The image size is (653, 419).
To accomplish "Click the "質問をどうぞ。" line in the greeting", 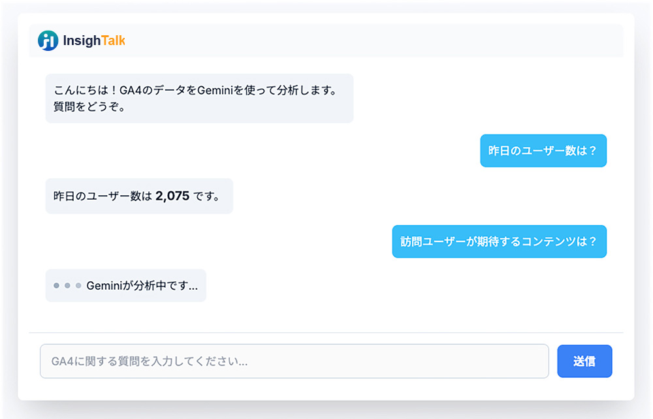I will click(x=89, y=106).
